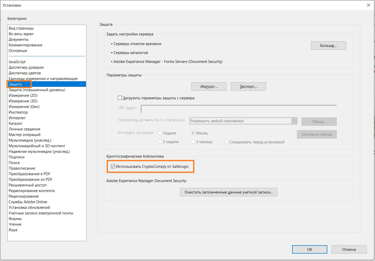Select Измерение (3D) category
Image resolution: width=375 pixels, height=261 pixels.
[47, 101]
